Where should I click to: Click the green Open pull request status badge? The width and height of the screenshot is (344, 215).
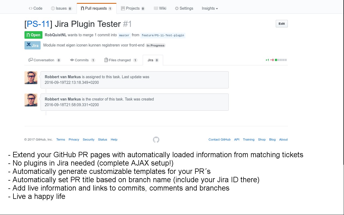(x=33, y=35)
